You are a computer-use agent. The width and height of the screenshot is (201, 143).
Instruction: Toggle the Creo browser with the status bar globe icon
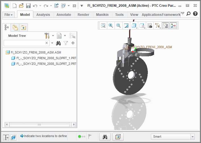[x=13, y=138]
